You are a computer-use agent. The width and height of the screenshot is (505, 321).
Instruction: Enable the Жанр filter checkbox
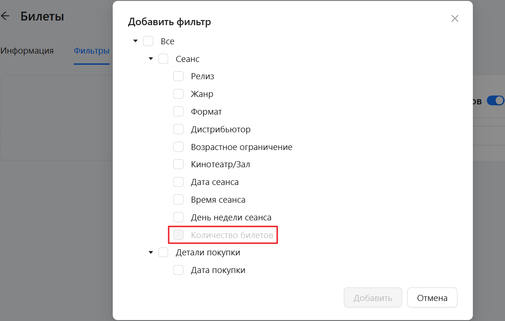(178, 94)
